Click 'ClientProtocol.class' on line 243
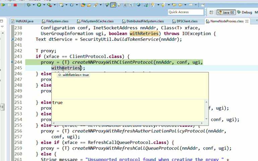The width and height of the screenshot is (258, 161). point(95,56)
